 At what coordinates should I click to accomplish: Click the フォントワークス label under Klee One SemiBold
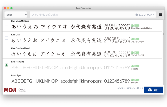(x=138, y=55)
